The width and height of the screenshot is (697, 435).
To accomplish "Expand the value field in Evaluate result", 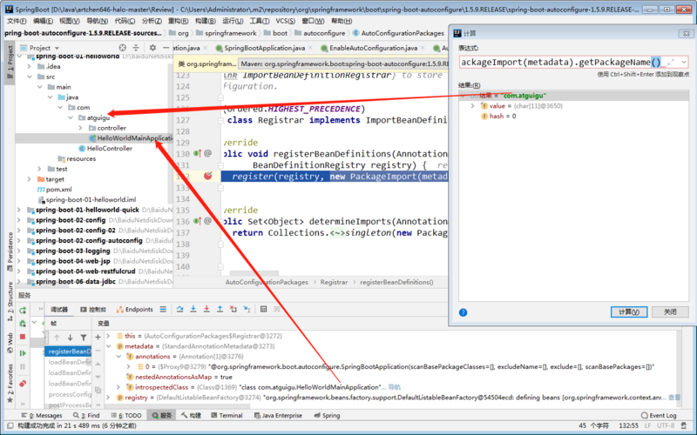I will pyautogui.click(x=473, y=105).
